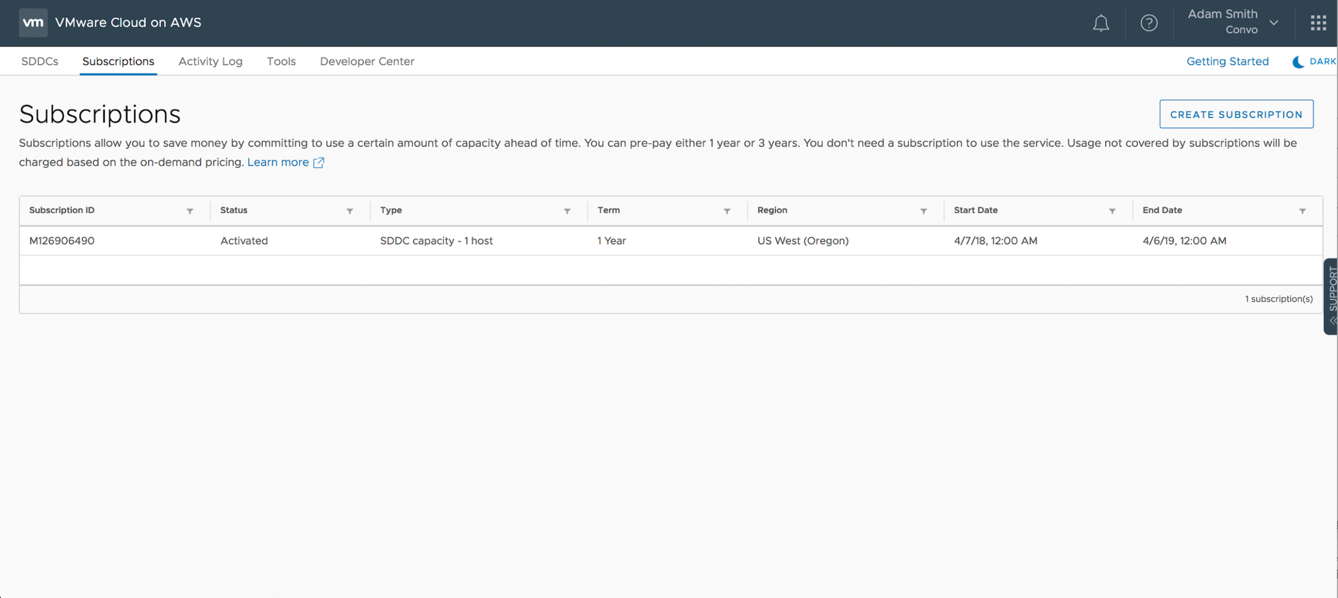Open the help question mark icon
Screen dimensions: 1338x598
pyautogui.click(x=1148, y=23)
